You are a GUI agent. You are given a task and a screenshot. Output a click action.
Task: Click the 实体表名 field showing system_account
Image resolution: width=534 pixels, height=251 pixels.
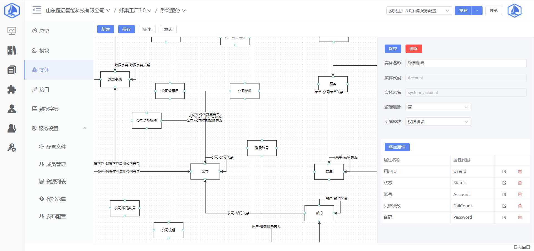point(466,92)
